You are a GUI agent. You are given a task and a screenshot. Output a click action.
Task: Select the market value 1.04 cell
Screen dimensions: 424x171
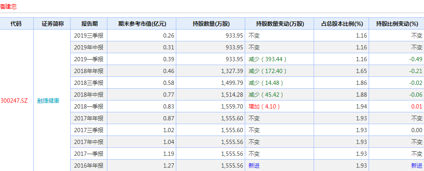click(x=142, y=142)
